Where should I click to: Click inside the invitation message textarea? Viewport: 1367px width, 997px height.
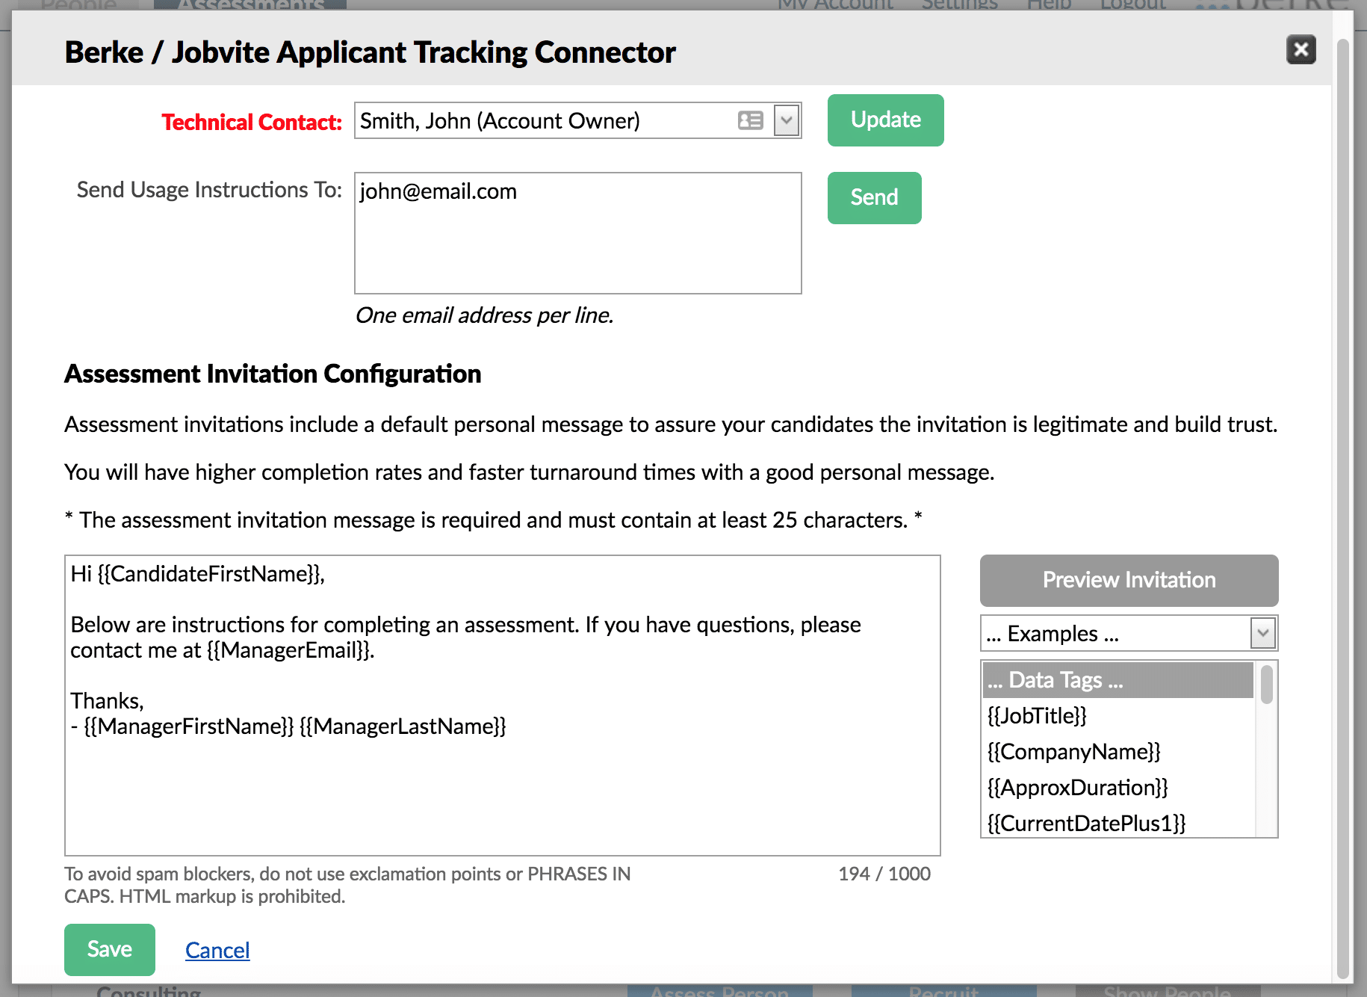click(500, 703)
